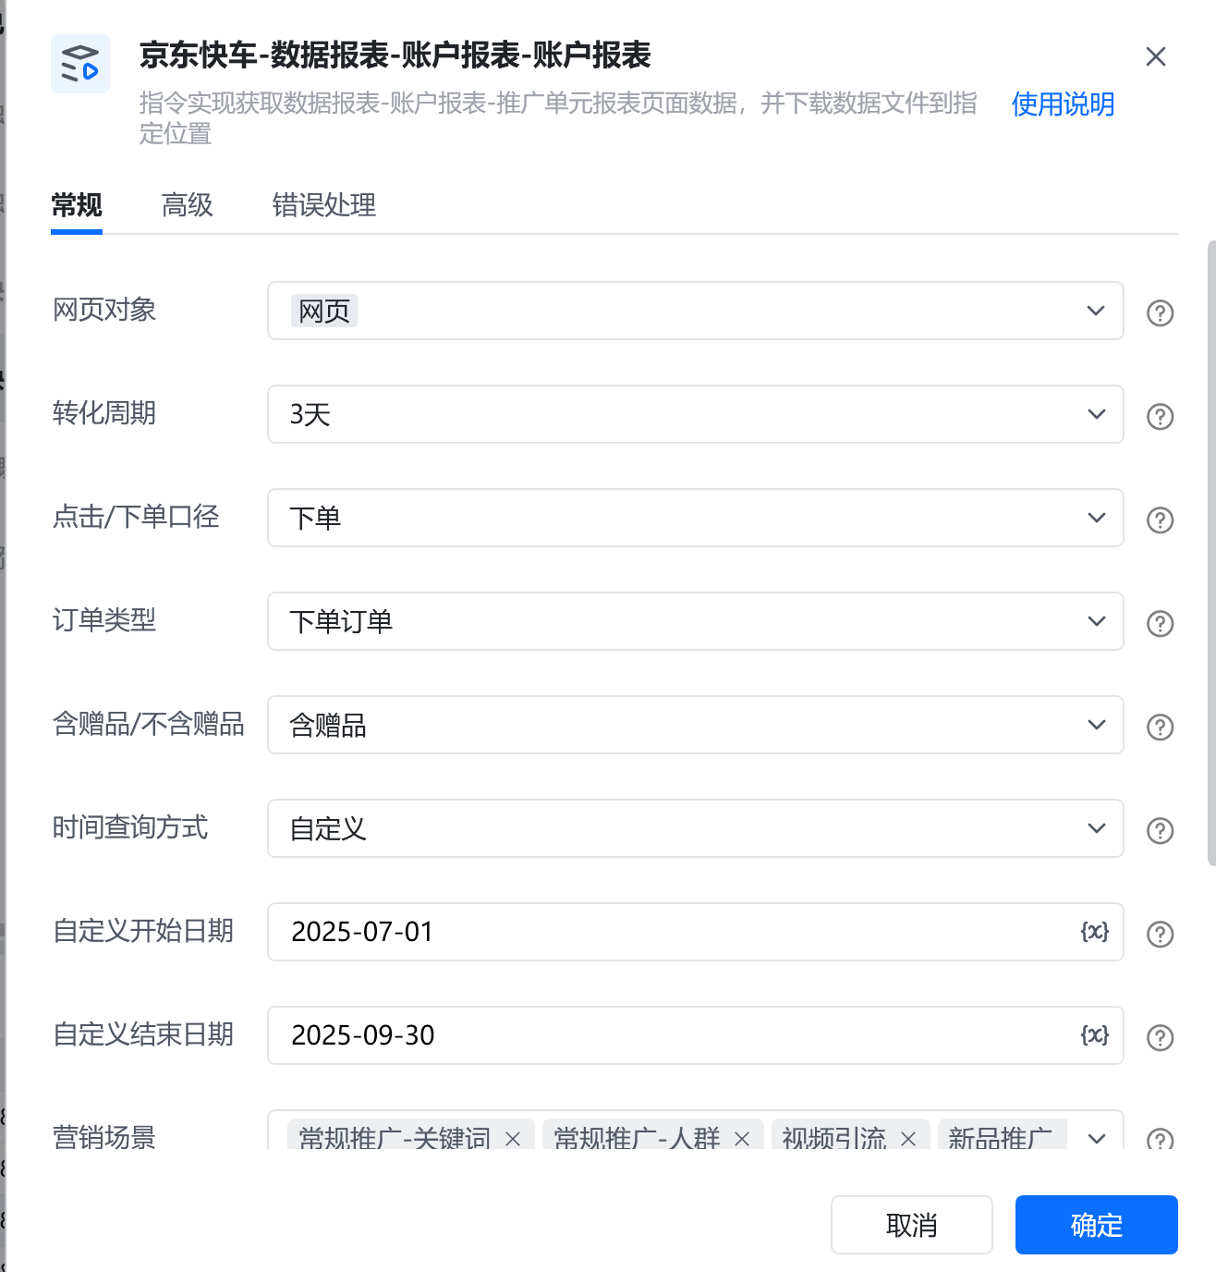Switch to the 常规 tab
1216x1272 pixels.
77,205
